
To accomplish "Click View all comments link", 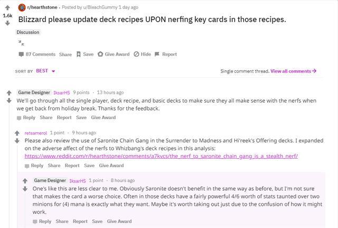I will pyautogui.click(x=294, y=71).
